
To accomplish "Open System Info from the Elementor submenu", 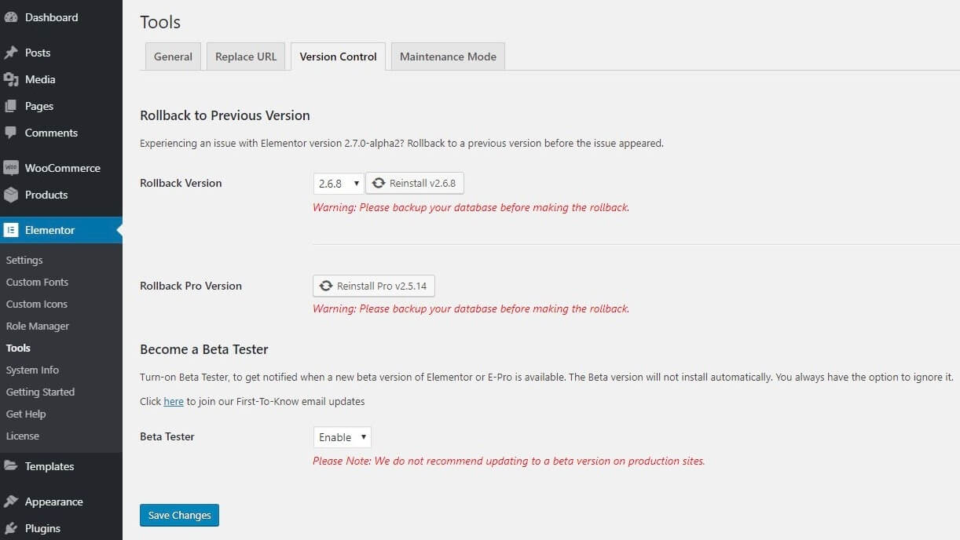I will point(32,370).
